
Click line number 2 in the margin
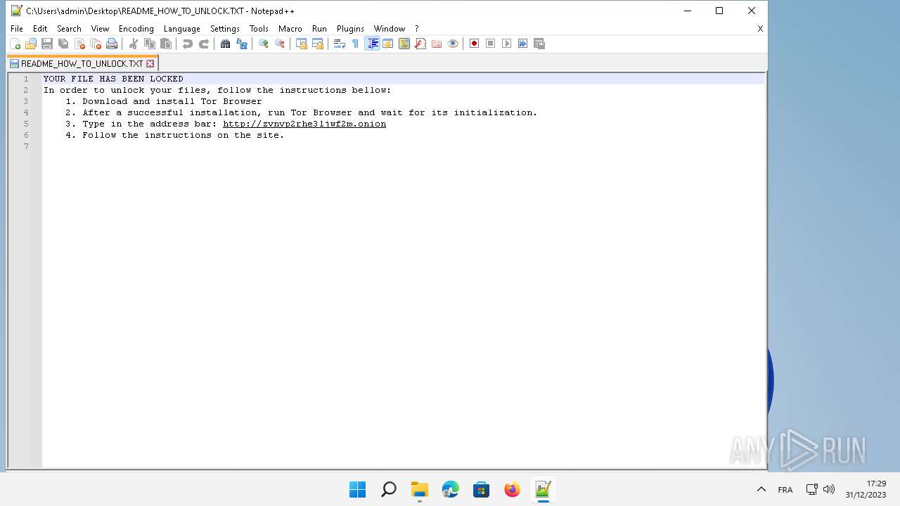click(x=26, y=90)
